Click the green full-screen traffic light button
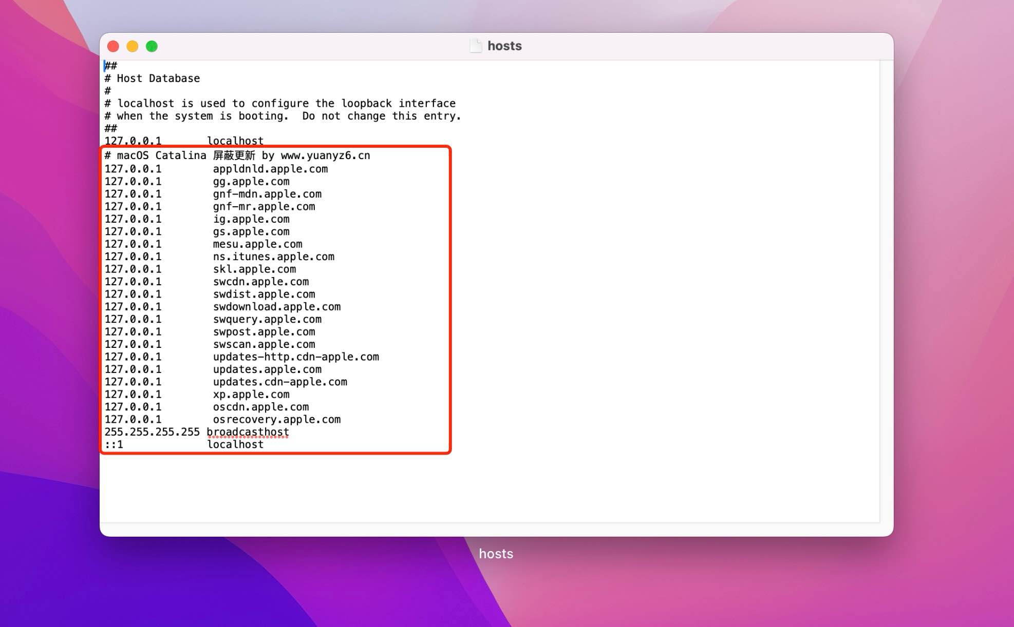This screenshot has height=627, width=1014. point(152,46)
